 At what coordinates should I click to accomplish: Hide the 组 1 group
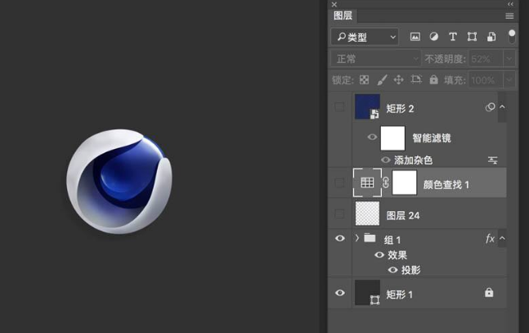pyautogui.click(x=340, y=238)
